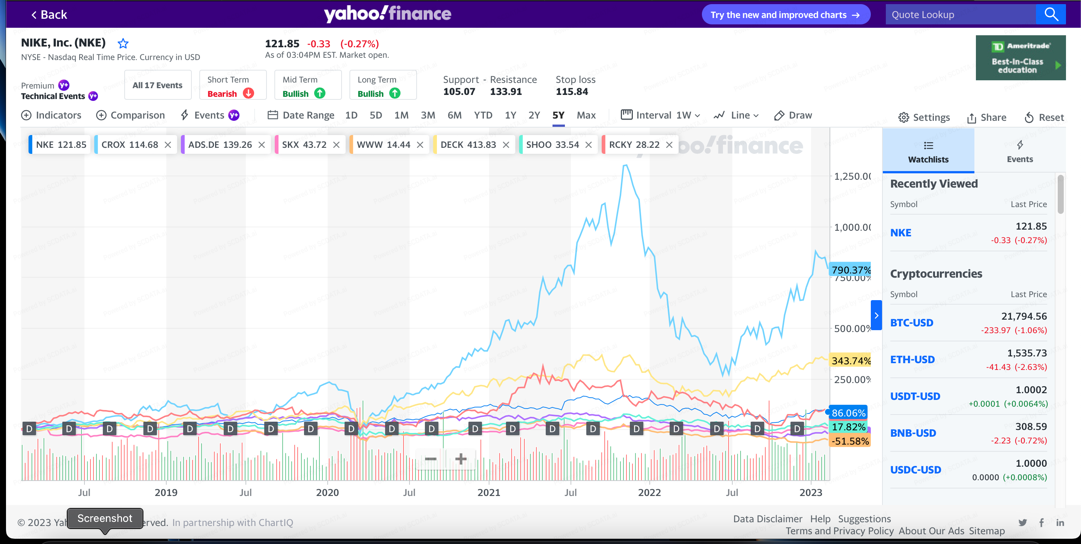1081x544 pixels.
Task: Open the BTC-USD quote link
Action: tap(911, 323)
